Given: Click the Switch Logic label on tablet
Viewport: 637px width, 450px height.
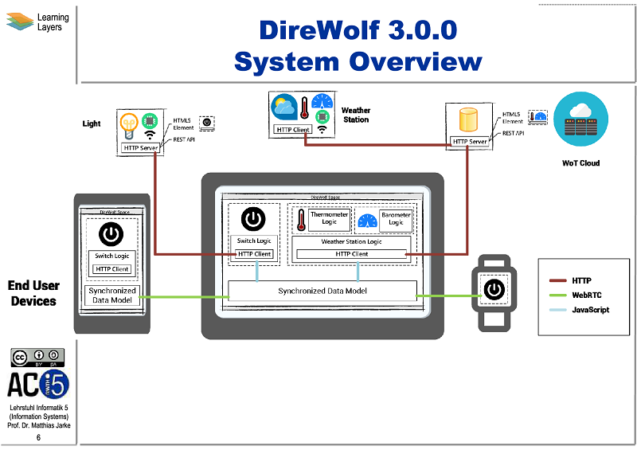Looking at the screenshot, I should coord(254,241).
